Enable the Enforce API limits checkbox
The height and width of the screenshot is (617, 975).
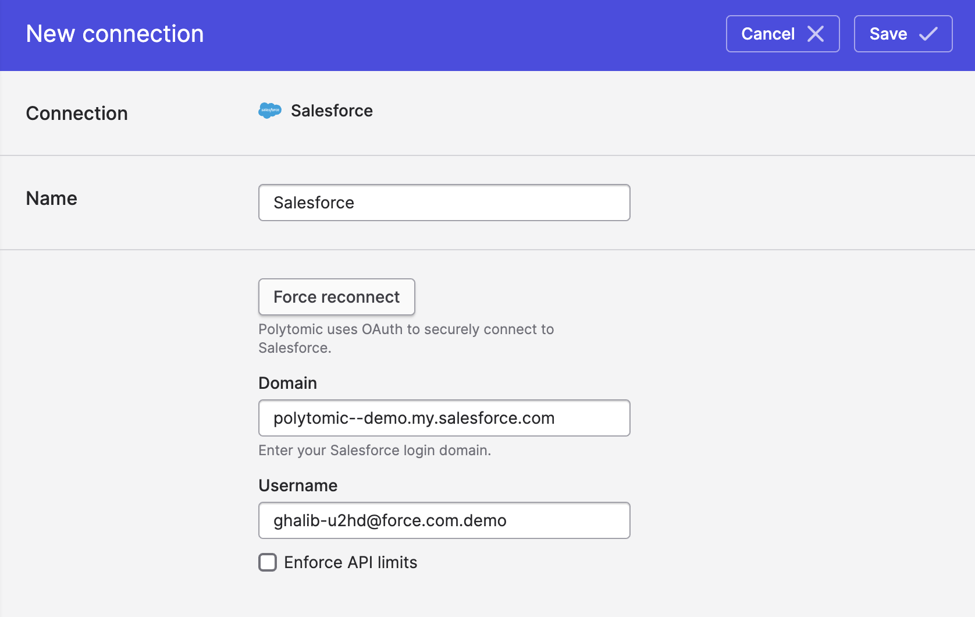pos(268,562)
